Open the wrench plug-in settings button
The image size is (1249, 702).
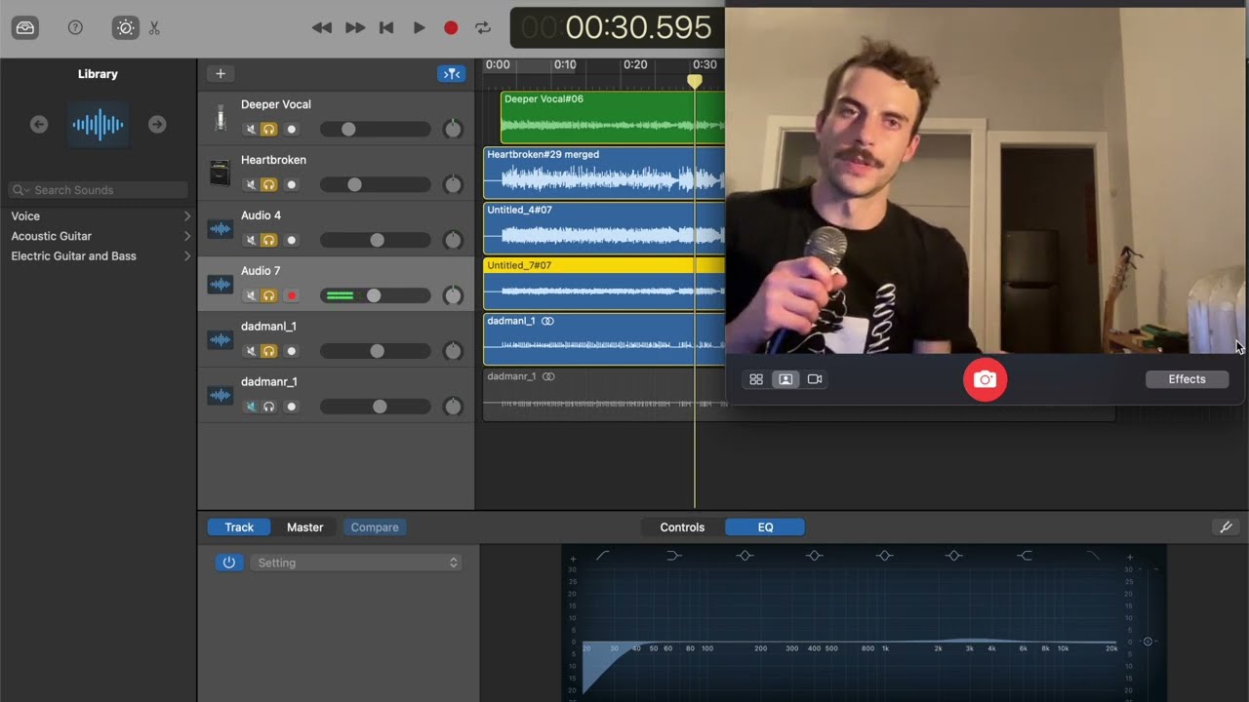(1226, 527)
